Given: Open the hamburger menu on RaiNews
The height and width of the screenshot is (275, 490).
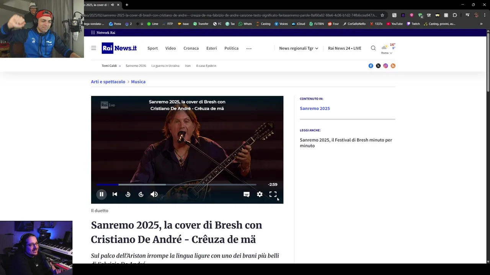Looking at the screenshot, I should (x=93, y=48).
